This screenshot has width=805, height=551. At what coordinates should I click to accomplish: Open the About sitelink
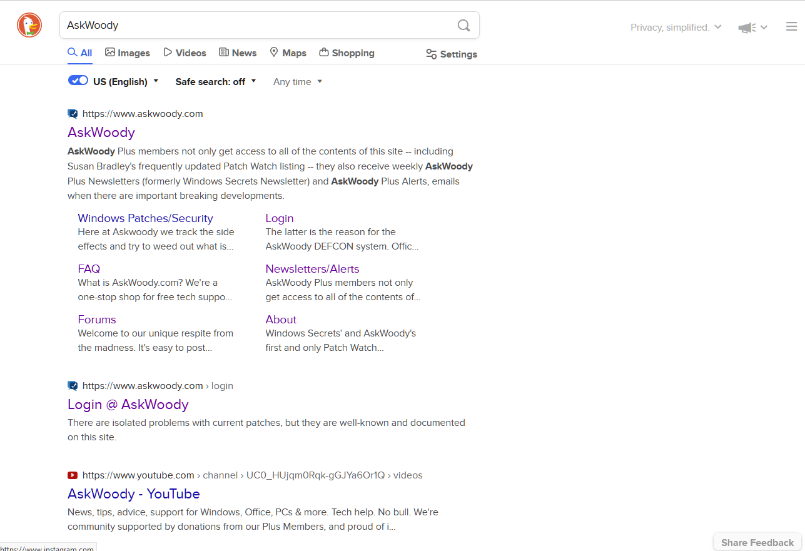(281, 320)
